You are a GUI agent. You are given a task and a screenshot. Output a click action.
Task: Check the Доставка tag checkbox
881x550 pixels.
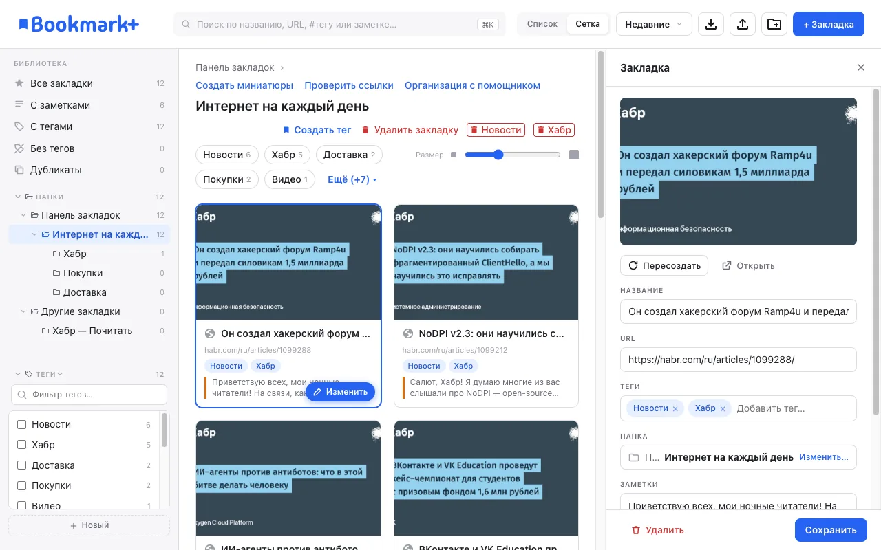tap(21, 465)
